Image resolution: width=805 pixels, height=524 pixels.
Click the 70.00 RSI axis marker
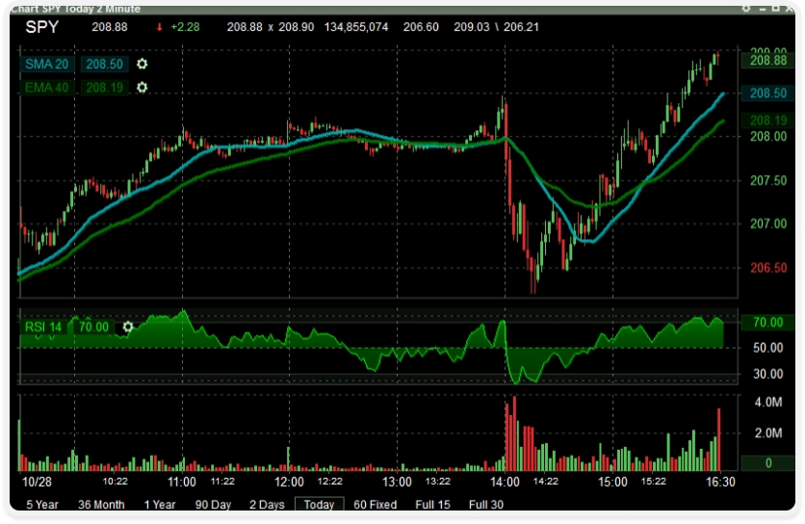pyautogui.click(x=768, y=323)
